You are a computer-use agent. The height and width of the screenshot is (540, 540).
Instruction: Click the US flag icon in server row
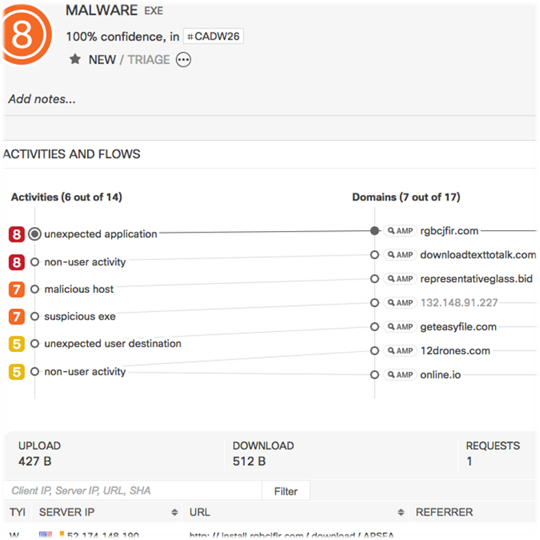[47, 536]
